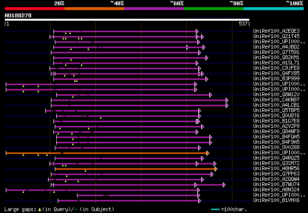
Task: Click the 'Large gaps' legend text
Action: coord(20,209)
